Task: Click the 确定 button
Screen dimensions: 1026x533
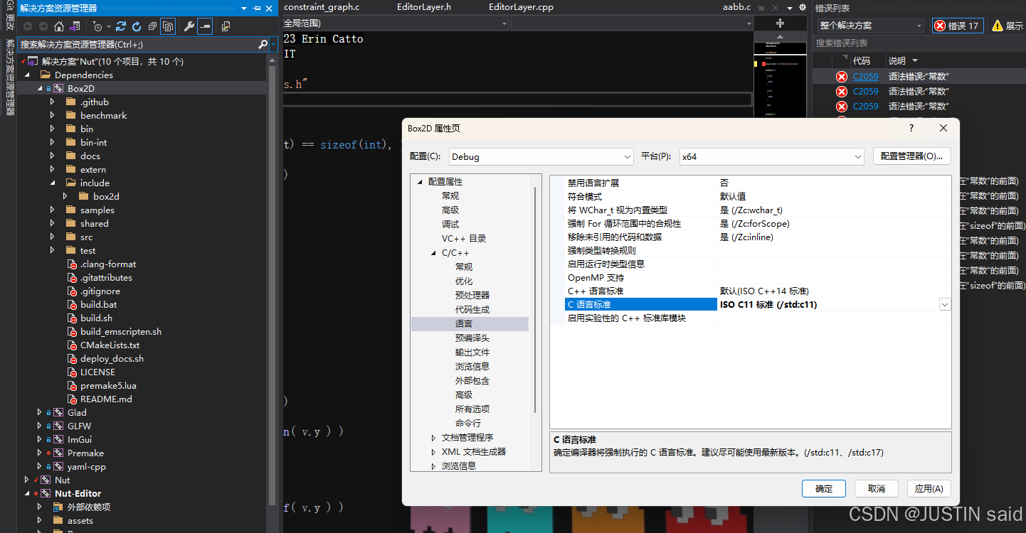Action: 823,488
